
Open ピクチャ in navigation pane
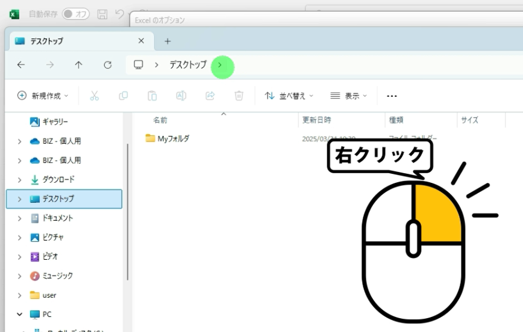(47, 238)
